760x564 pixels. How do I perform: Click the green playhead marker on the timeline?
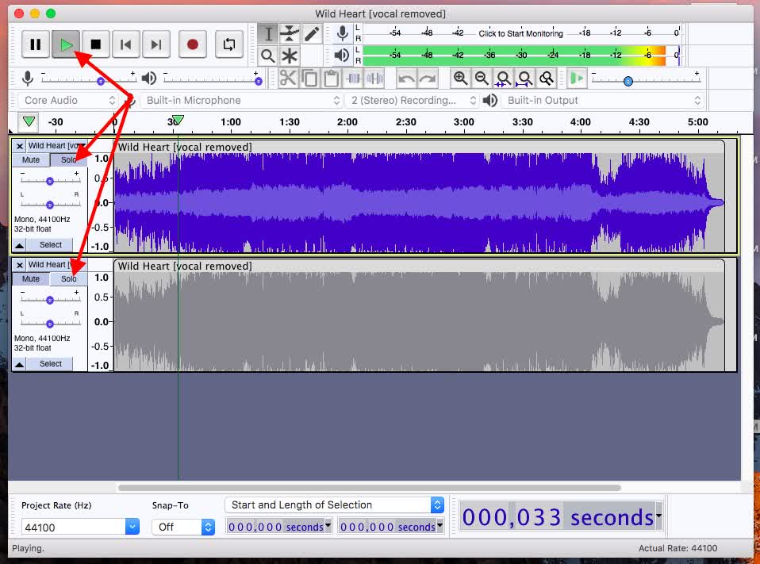178,119
